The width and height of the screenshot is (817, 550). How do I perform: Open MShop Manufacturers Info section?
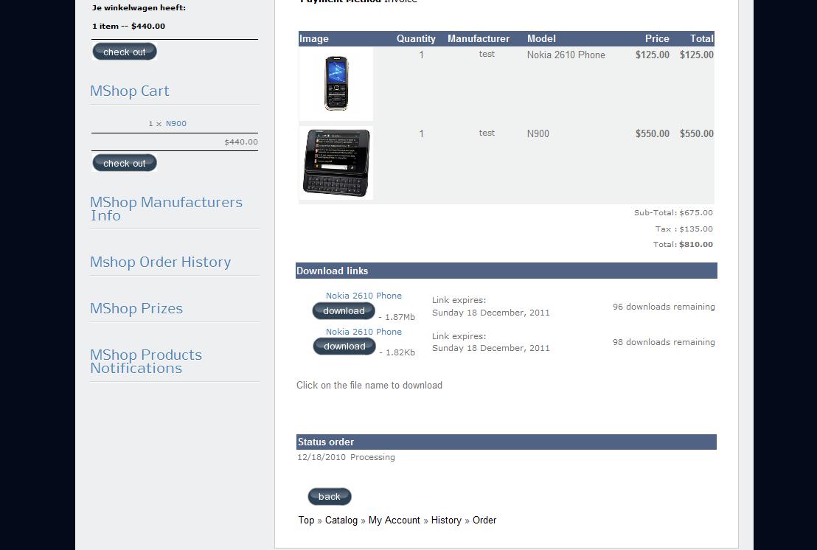tap(166, 209)
